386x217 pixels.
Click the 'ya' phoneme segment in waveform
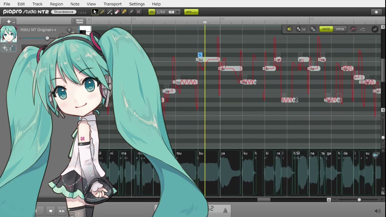tap(230, 172)
